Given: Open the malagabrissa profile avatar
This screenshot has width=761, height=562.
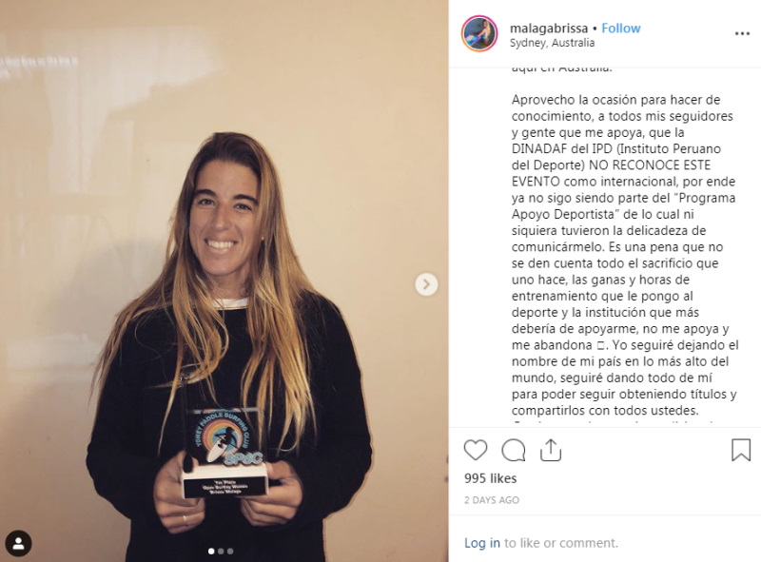Looking at the screenshot, I should coord(479,33).
